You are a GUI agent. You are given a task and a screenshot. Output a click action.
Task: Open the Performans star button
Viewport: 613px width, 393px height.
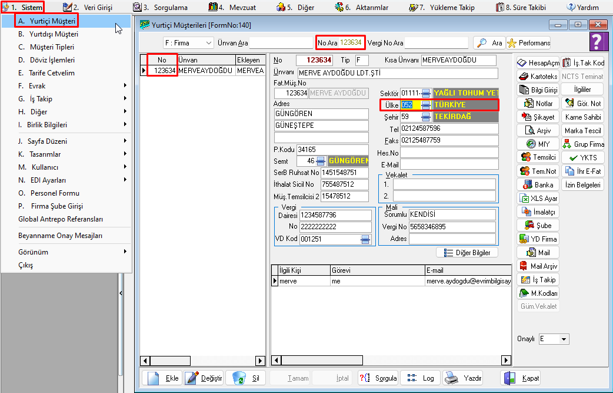point(528,43)
